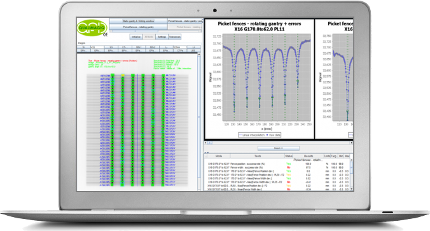Click the window width input field
This screenshot has width=430, height=231.
click(97, 47)
